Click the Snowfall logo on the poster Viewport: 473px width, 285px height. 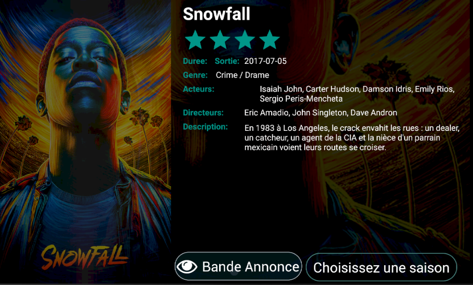pyautogui.click(x=84, y=257)
